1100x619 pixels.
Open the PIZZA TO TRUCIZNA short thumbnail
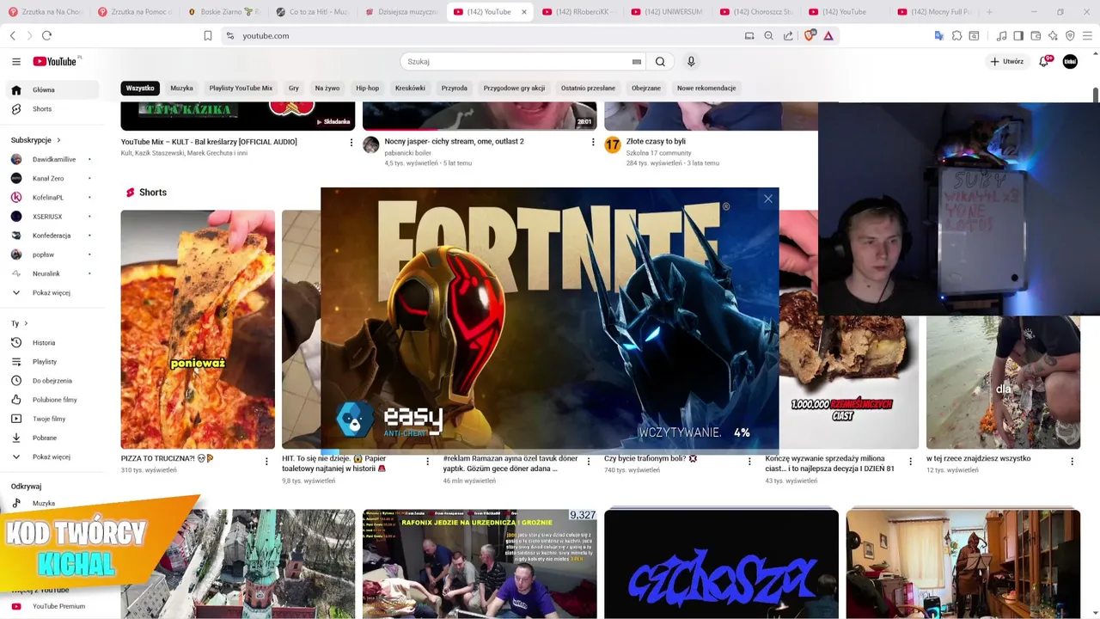pyautogui.click(x=198, y=329)
